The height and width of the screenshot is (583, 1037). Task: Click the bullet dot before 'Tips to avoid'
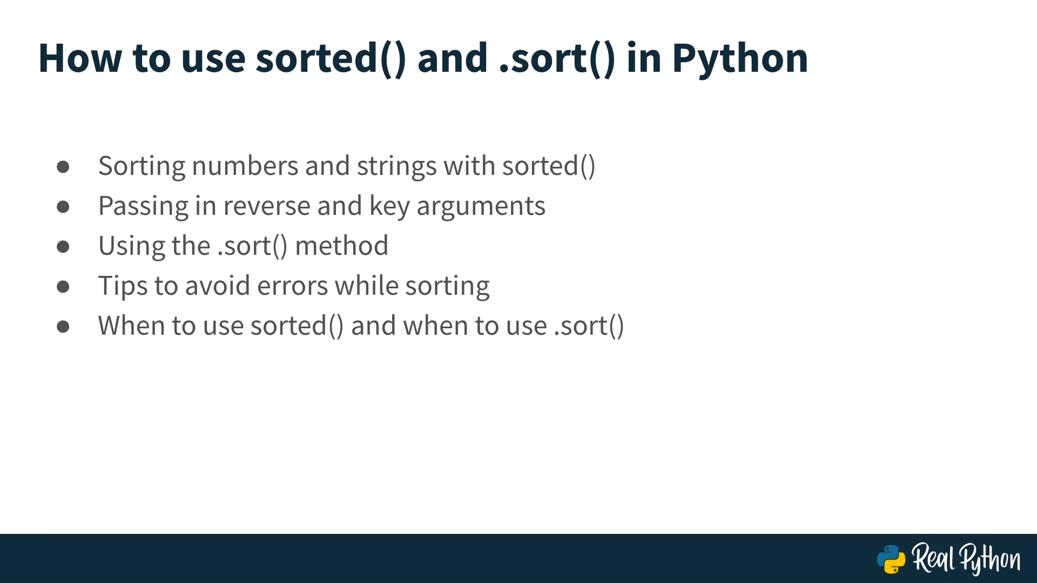point(63,287)
